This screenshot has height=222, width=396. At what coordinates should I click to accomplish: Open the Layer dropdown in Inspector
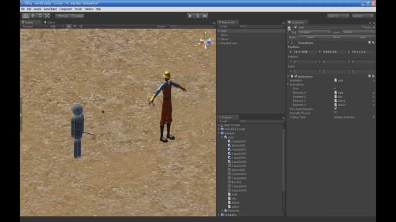coord(358,32)
